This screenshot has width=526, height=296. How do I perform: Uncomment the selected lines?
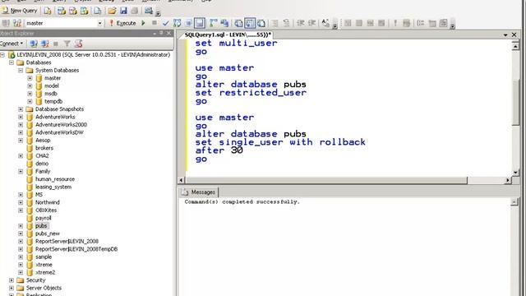coord(287,23)
